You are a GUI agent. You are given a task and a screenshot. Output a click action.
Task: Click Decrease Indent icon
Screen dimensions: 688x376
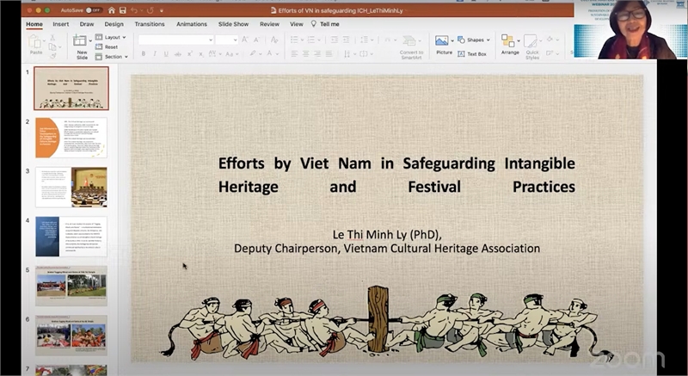pyautogui.click(x=335, y=40)
